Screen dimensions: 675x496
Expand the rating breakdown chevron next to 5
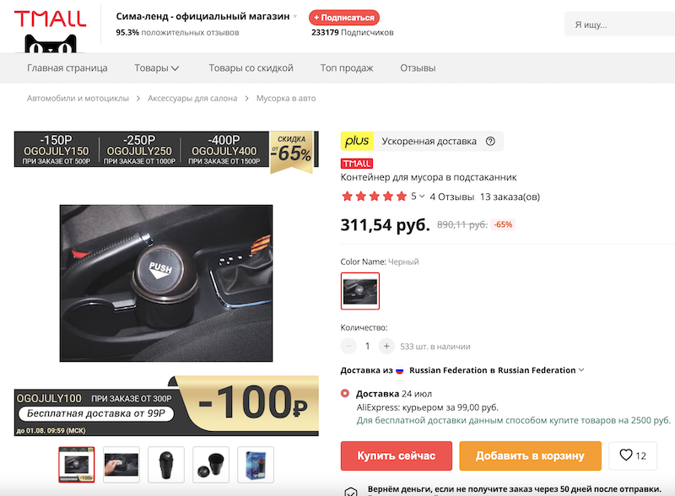point(422,197)
